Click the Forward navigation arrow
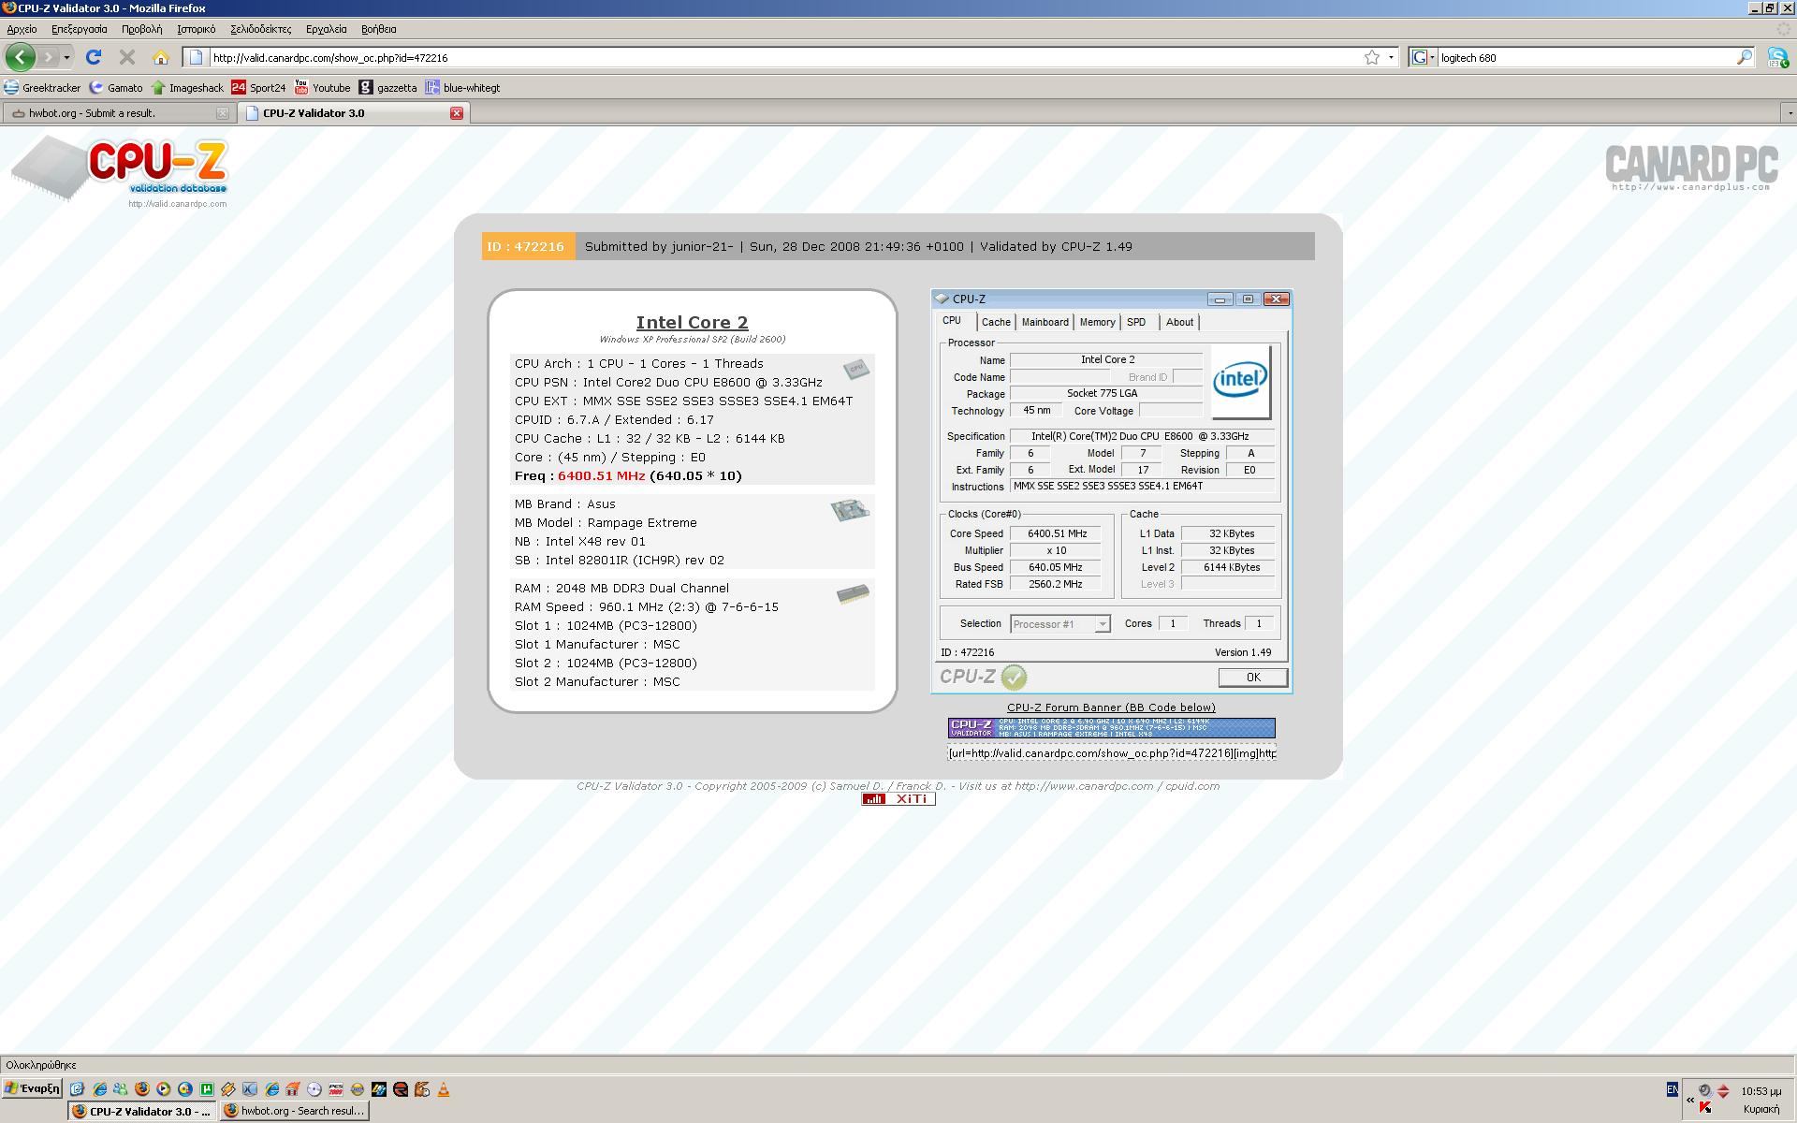This screenshot has width=1797, height=1123. [49, 57]
